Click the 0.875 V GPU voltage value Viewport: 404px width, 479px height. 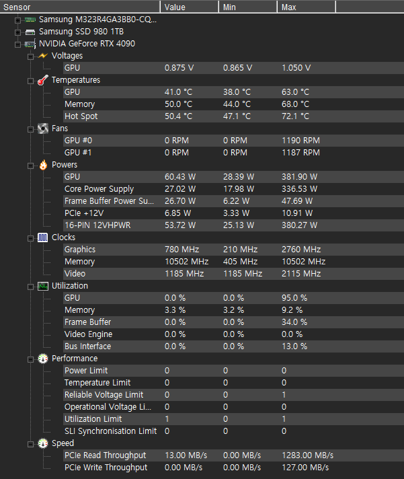[179, 68]
